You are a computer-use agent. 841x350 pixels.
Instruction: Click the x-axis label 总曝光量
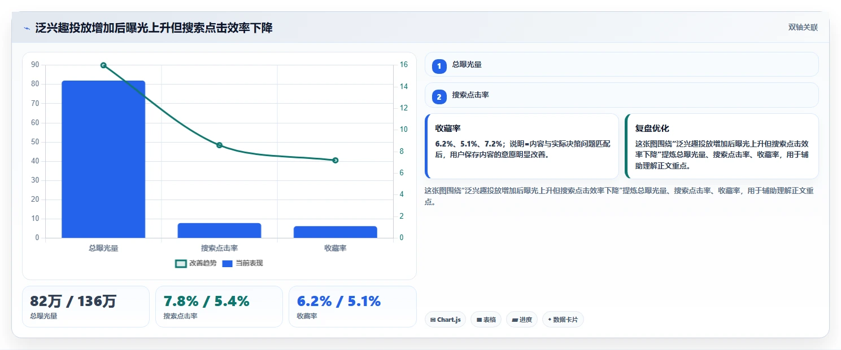(x=103, y=248)
